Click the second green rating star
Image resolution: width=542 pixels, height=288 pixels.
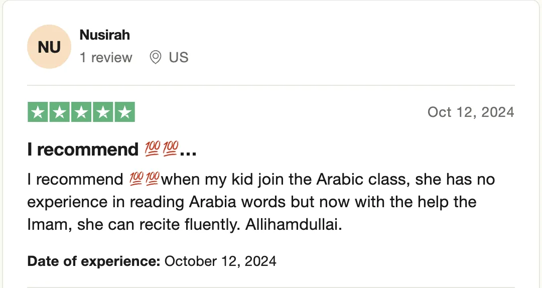tap(59, 112)
